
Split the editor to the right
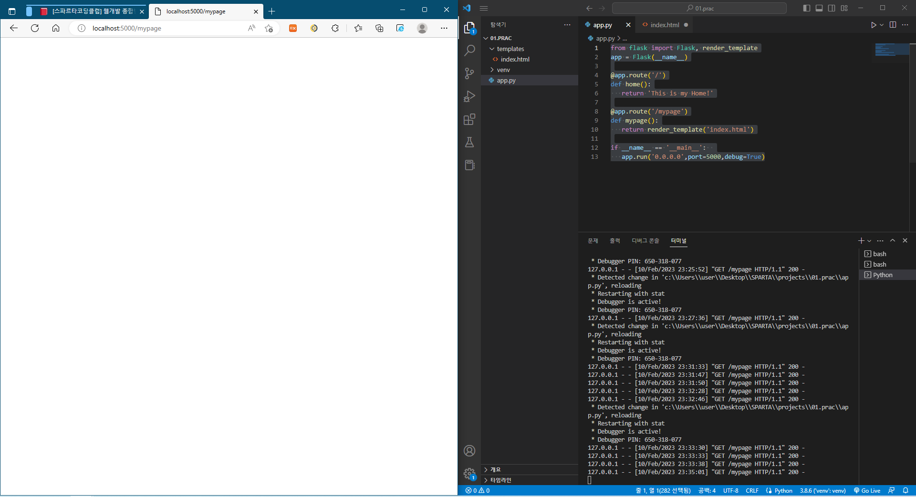click(893, 25)
